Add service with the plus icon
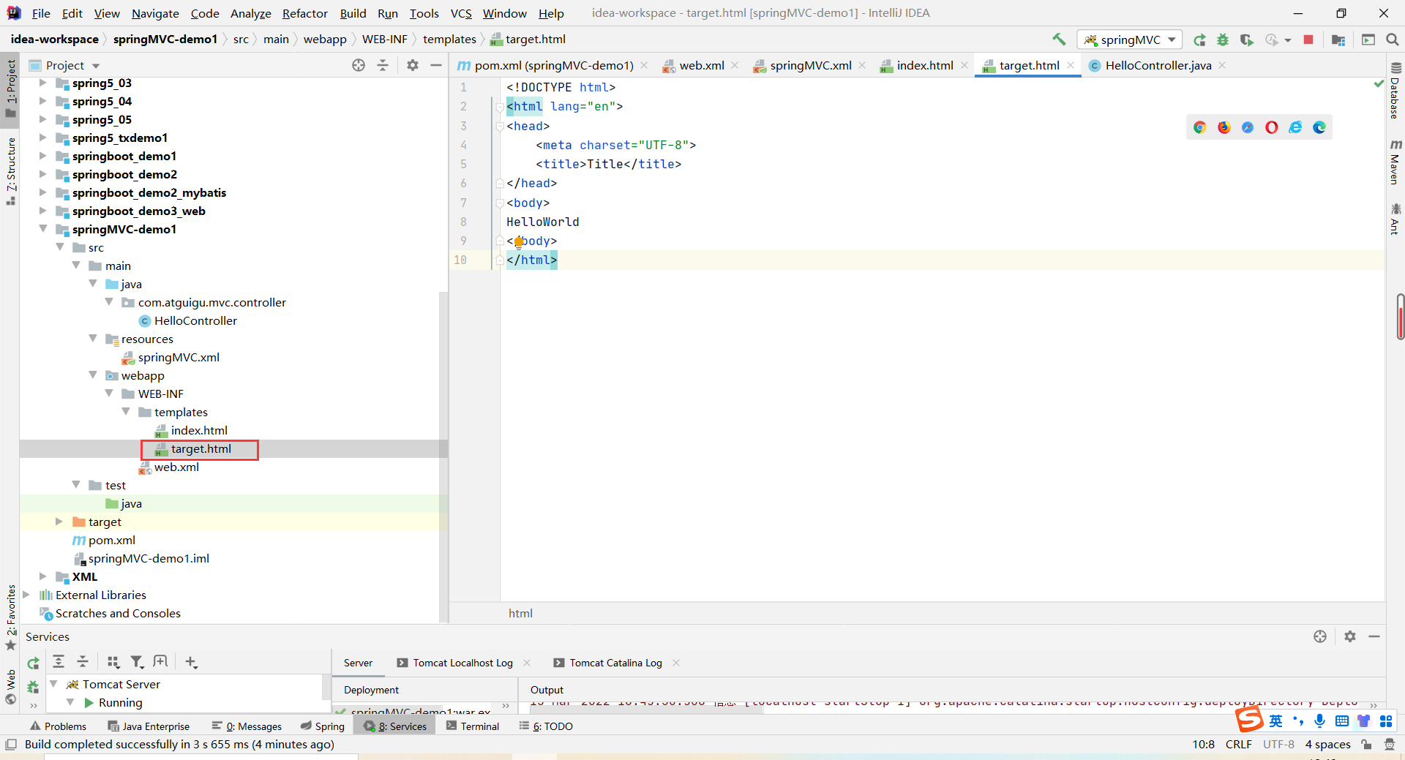The height and width of the screenshot is (760, 1405). tap(191, 661)
